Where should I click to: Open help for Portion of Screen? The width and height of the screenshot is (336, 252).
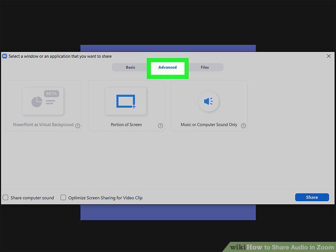tap(161, 126)
